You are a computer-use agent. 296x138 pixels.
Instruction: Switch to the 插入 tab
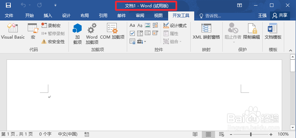[x=48, y=16]
